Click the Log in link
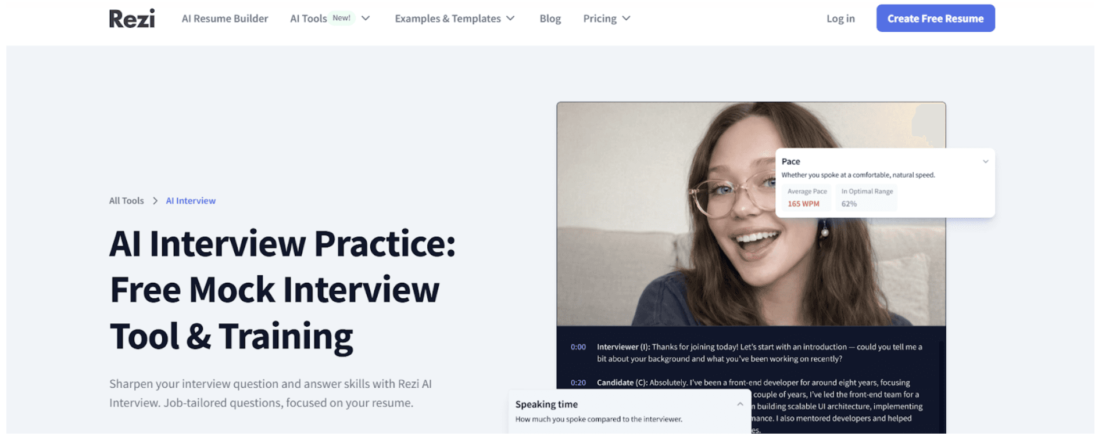1102x440 pixels. pos(840,19)
